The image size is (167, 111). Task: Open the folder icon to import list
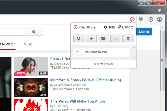[x=103, y=38]
